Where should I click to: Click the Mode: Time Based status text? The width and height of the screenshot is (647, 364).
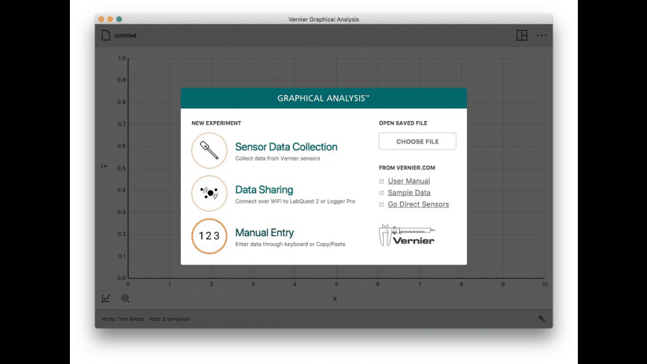click(123, 319)
